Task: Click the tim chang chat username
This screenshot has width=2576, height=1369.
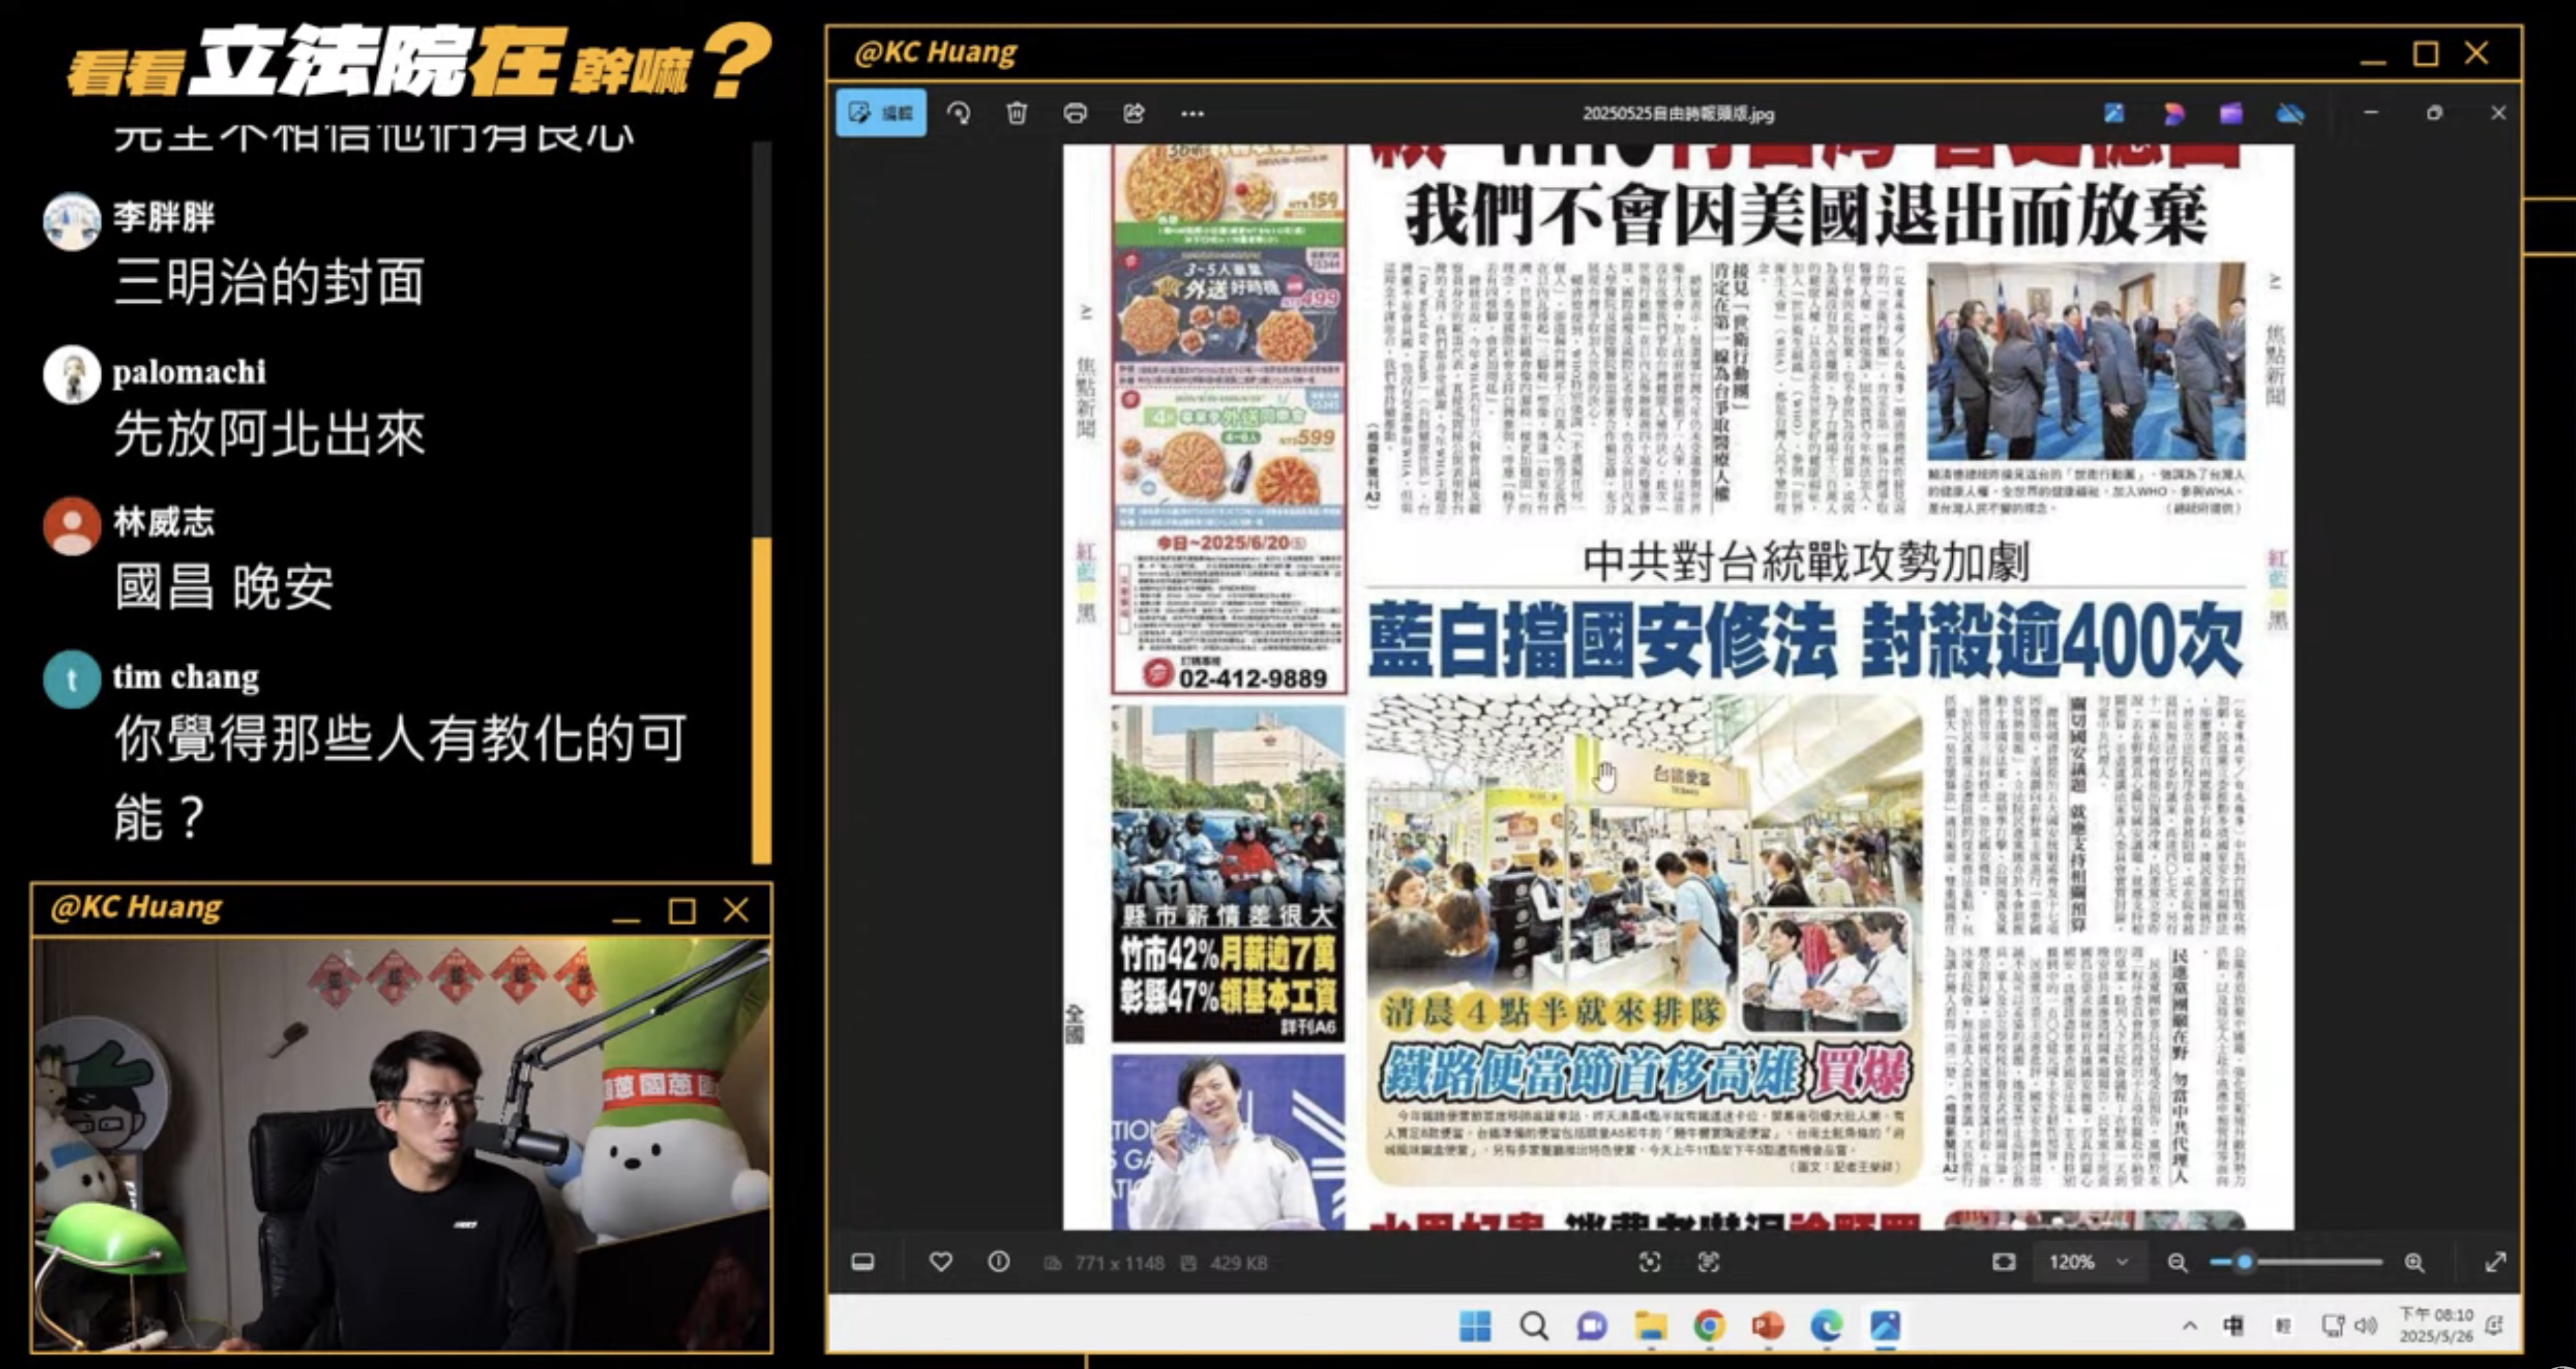Action: (186, 677)
